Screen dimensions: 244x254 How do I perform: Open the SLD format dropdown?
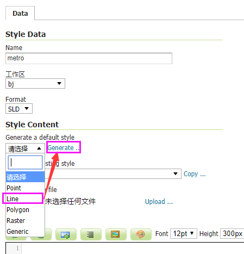19,109
